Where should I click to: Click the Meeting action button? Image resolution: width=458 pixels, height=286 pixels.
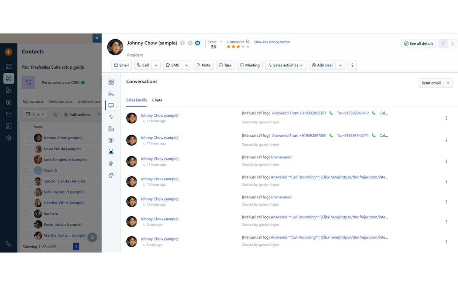coord(250,65)
